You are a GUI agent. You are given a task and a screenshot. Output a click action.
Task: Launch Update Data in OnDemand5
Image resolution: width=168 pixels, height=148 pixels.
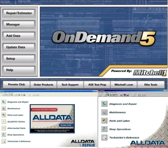[19, 47]
